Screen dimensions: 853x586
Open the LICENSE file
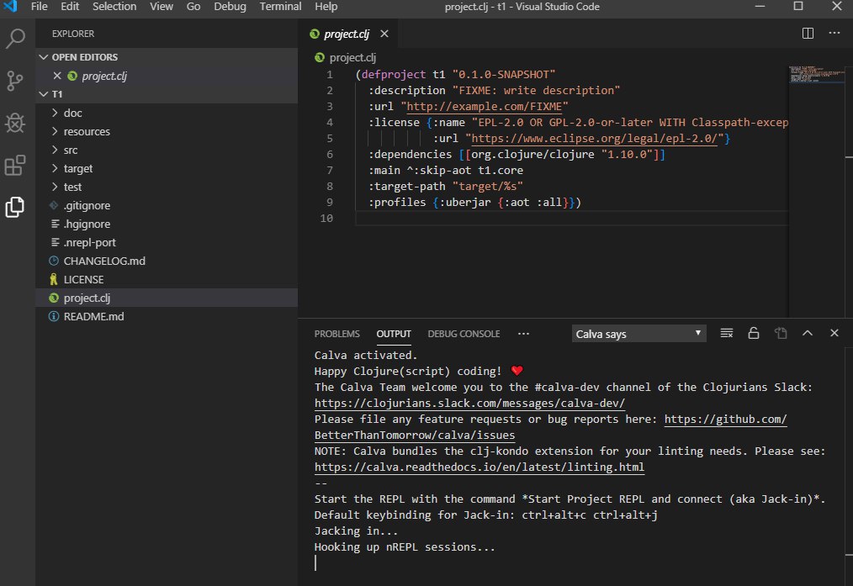83,279
